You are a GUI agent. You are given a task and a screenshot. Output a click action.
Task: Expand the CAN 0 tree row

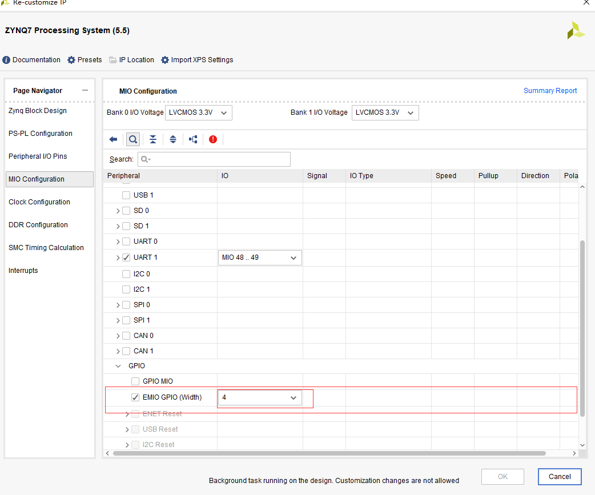[x=118, y=336]
